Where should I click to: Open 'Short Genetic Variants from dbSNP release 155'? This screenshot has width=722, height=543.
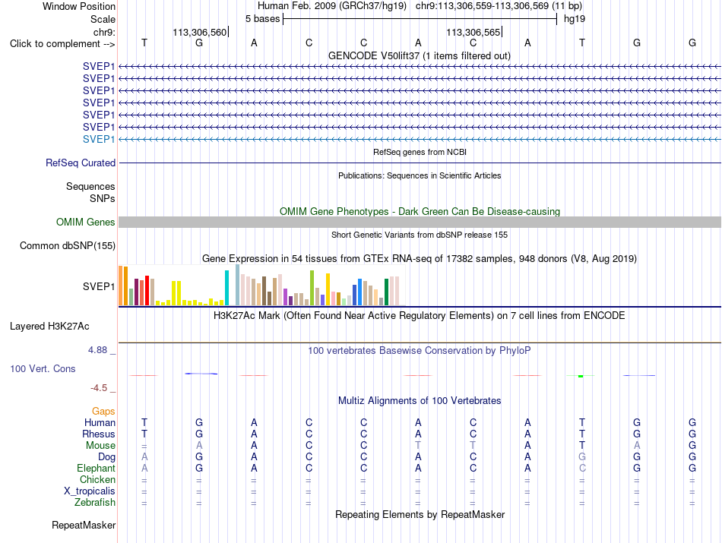coord(419,235)
